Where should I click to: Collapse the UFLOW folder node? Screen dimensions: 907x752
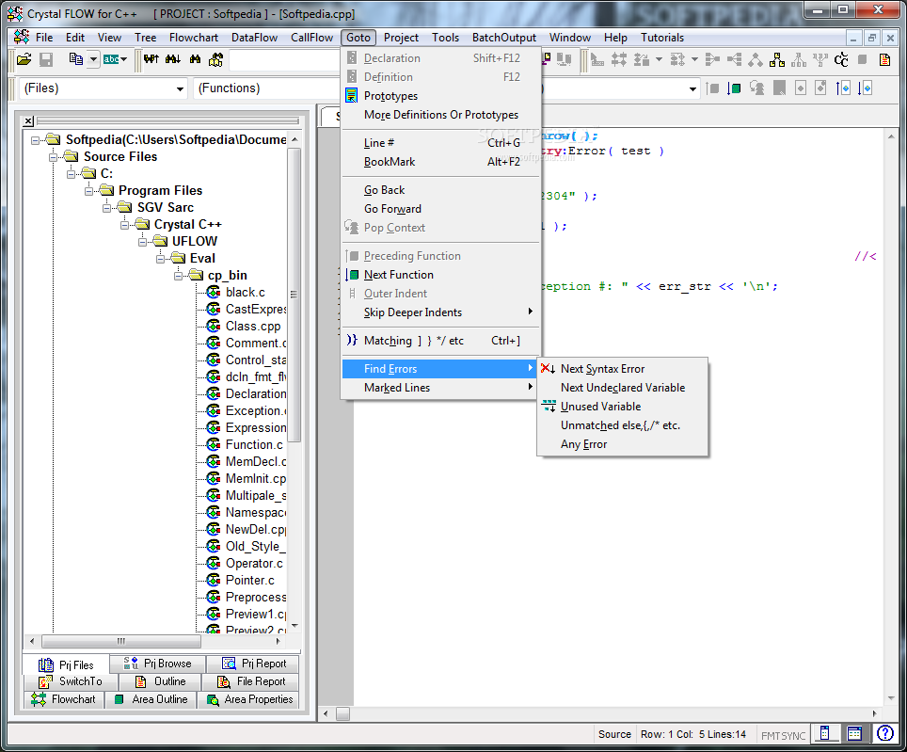coord(142,241)
